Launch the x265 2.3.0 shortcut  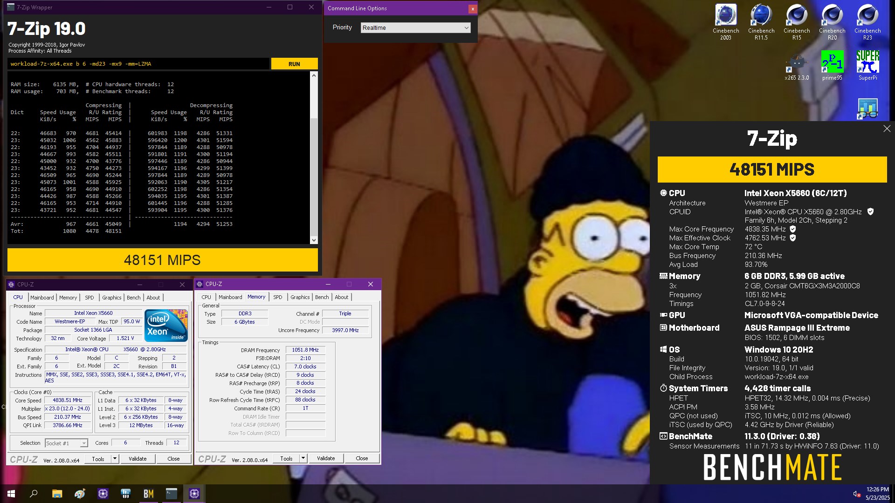797,66
